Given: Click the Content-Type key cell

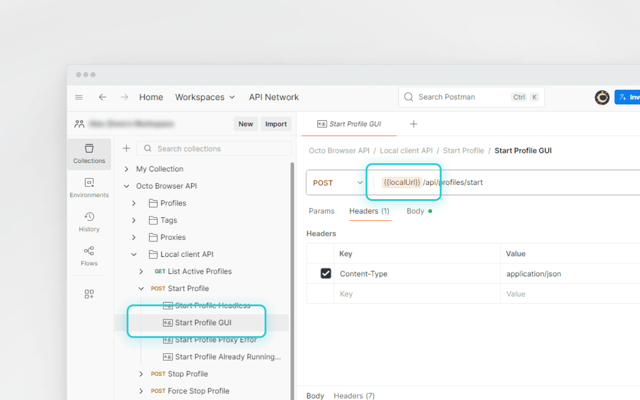Looking at the screenshot, I should point(417,274).
